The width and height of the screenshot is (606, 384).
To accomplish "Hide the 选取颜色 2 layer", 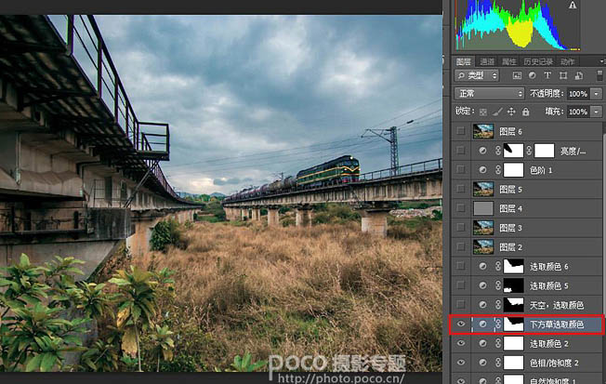I will [x=461, y=343].
